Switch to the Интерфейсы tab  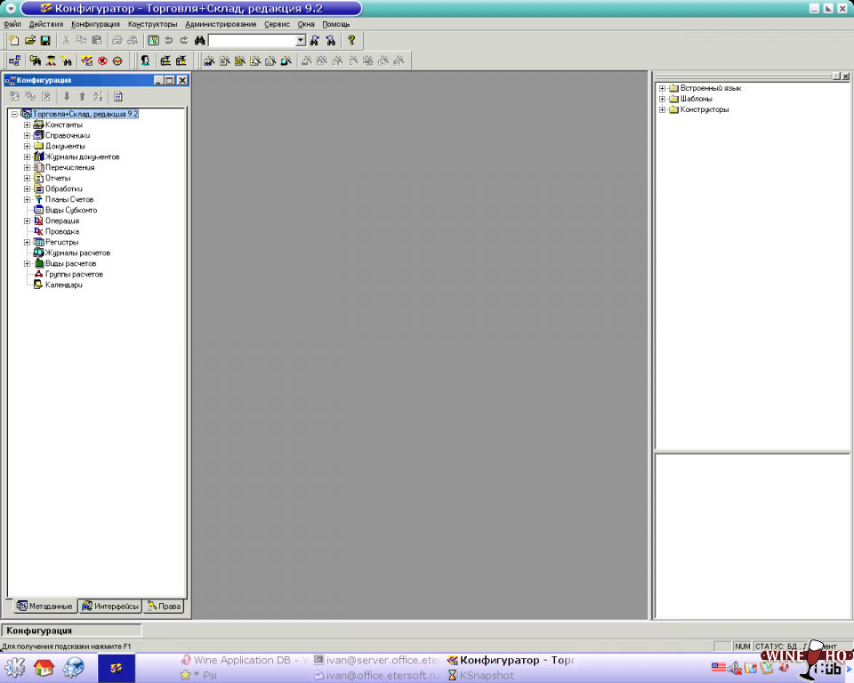(110, 607)
